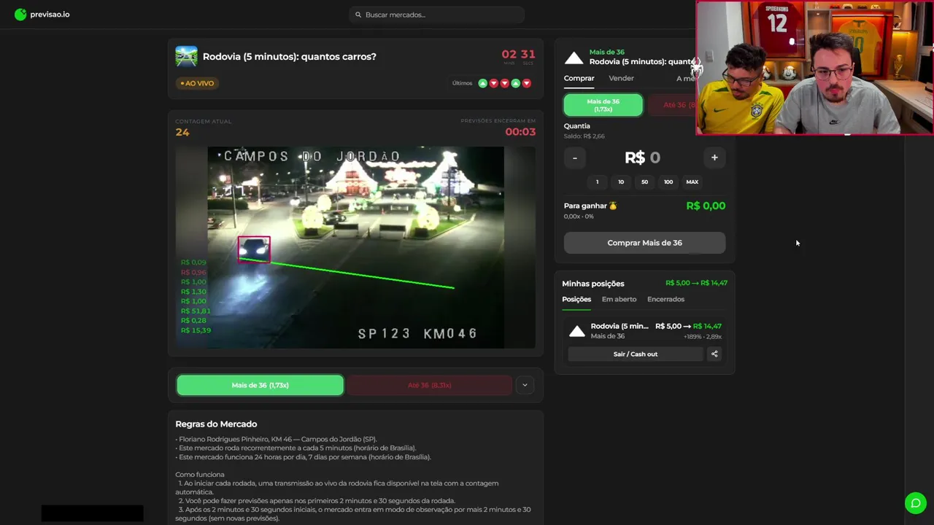Click the white triangle icon in buy panel
934x525 pixels.
pos(574,58)
